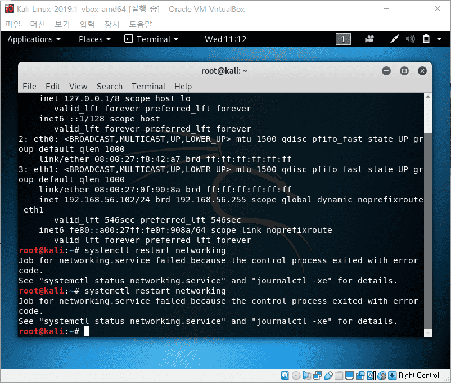The height and width of the screenshot is (383, 451).
Task: Click the workspace 1 indicator
Action: pos(343,39)
